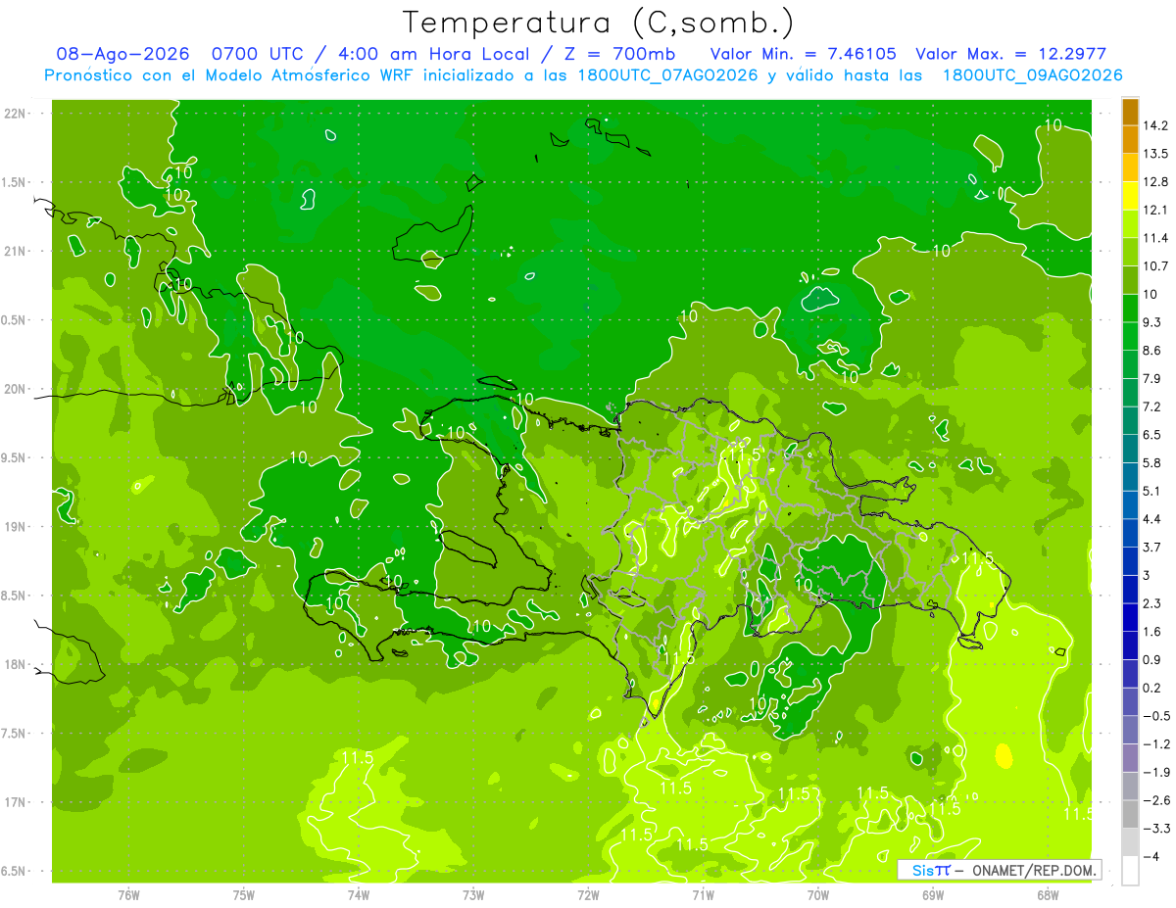This screenshot has height=908, width=1176.
Task: Click the colorbar value "13.5"
Action: (1155, 154)
